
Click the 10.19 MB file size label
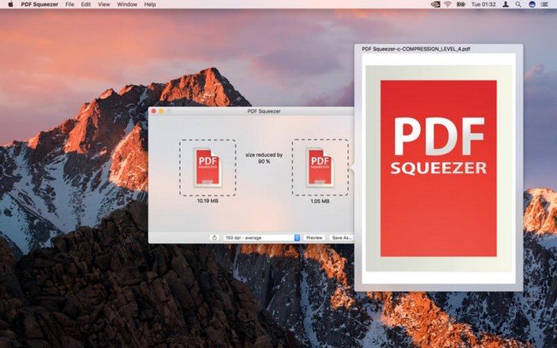pyautogui.click(x=207, y=201)
